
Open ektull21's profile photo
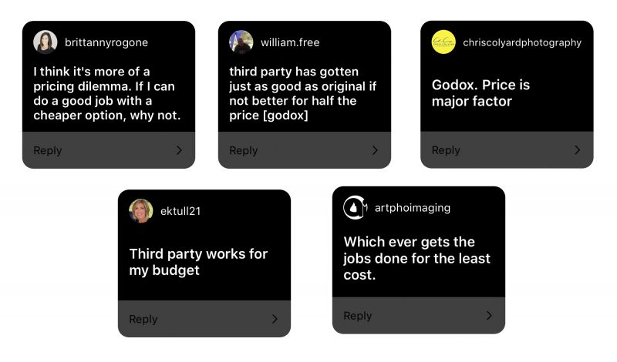point(141,211)
